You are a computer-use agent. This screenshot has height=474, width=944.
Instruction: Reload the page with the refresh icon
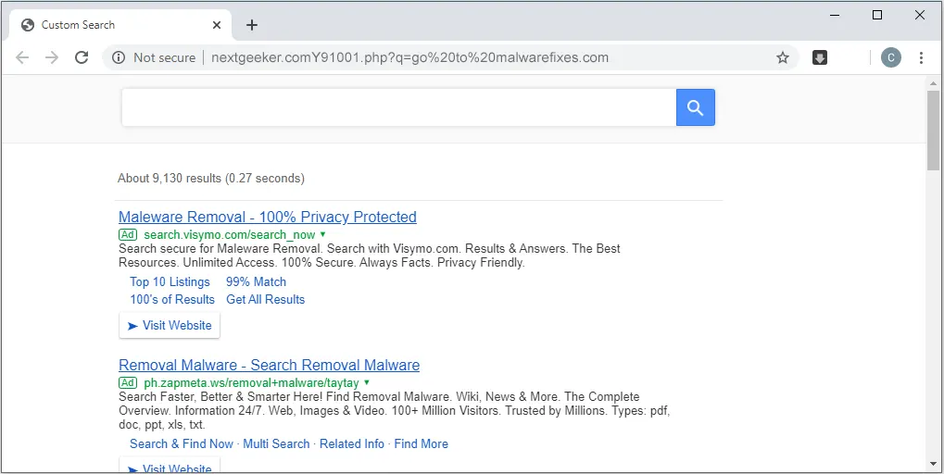coord(82,57)
